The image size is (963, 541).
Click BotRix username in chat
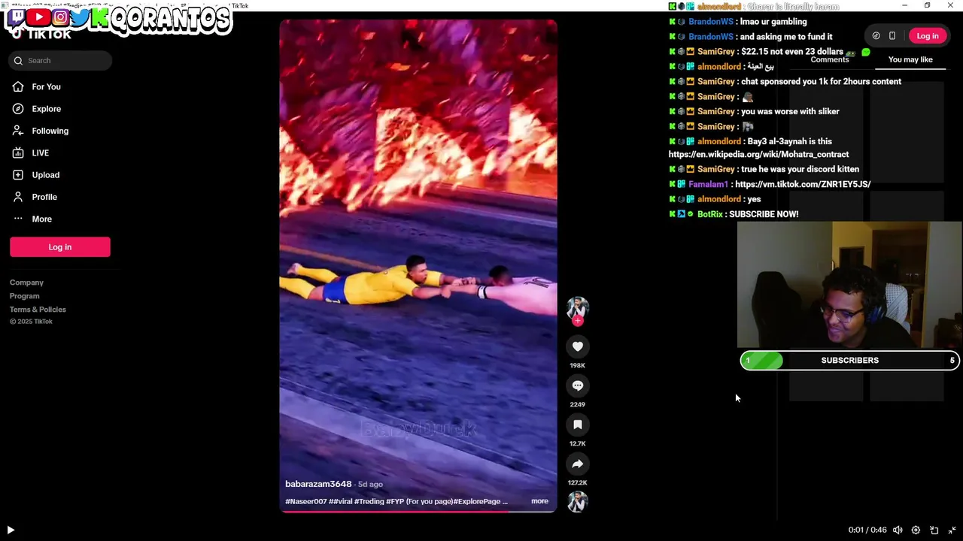pyautogui.click(x=709, y=214)
